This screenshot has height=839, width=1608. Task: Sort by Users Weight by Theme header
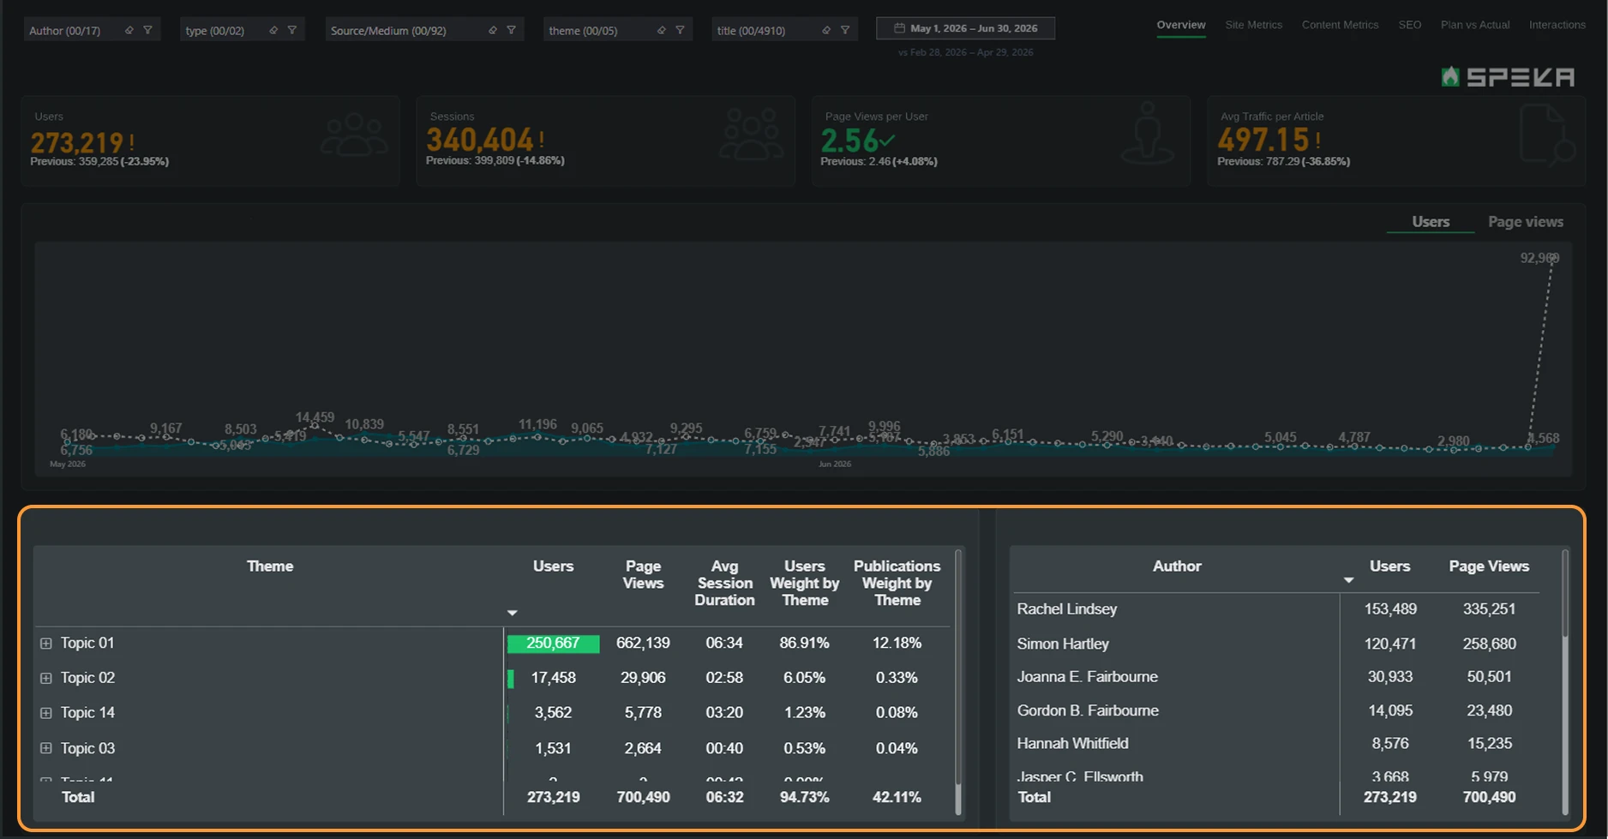(x=804, y=583)
